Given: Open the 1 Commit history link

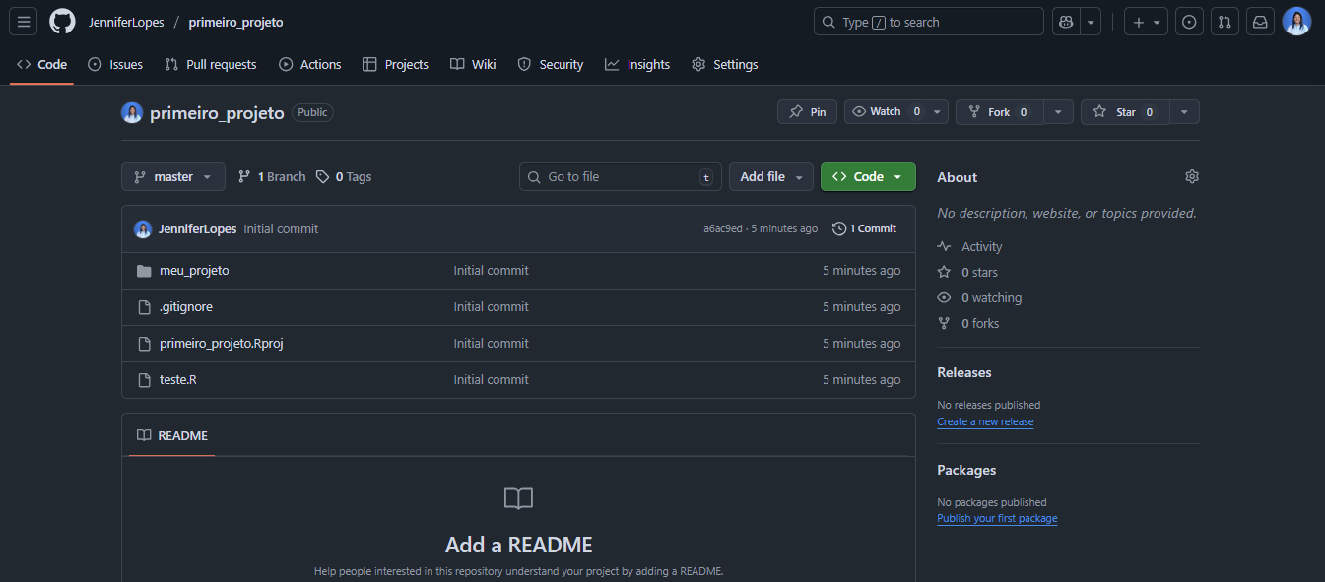Looking at the screenshot, I should click(864, 228).
